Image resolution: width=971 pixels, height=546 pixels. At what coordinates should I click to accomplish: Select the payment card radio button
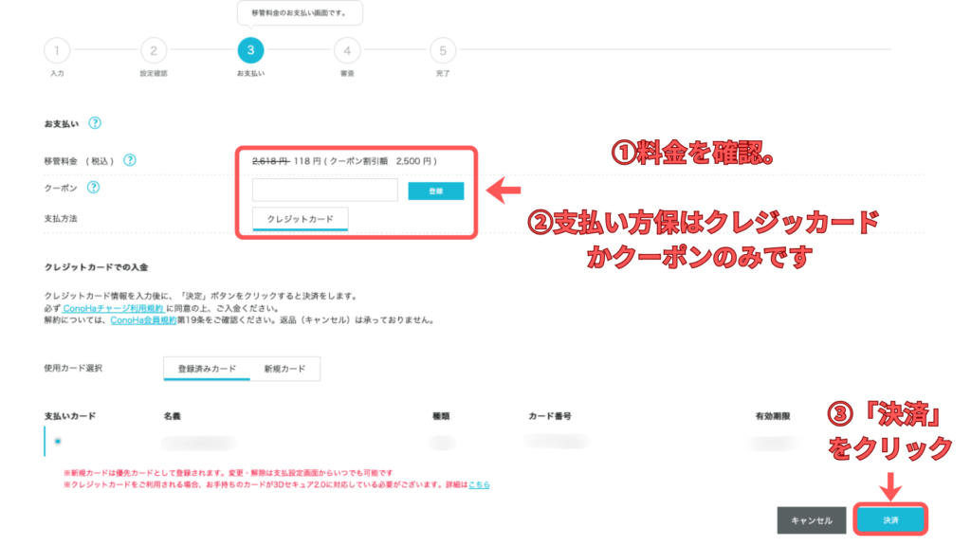pos(58,441)
